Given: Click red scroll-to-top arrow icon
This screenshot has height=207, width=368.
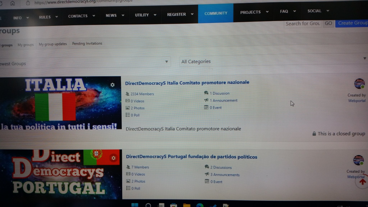Looking at the screenshot, I should (362, 182).
